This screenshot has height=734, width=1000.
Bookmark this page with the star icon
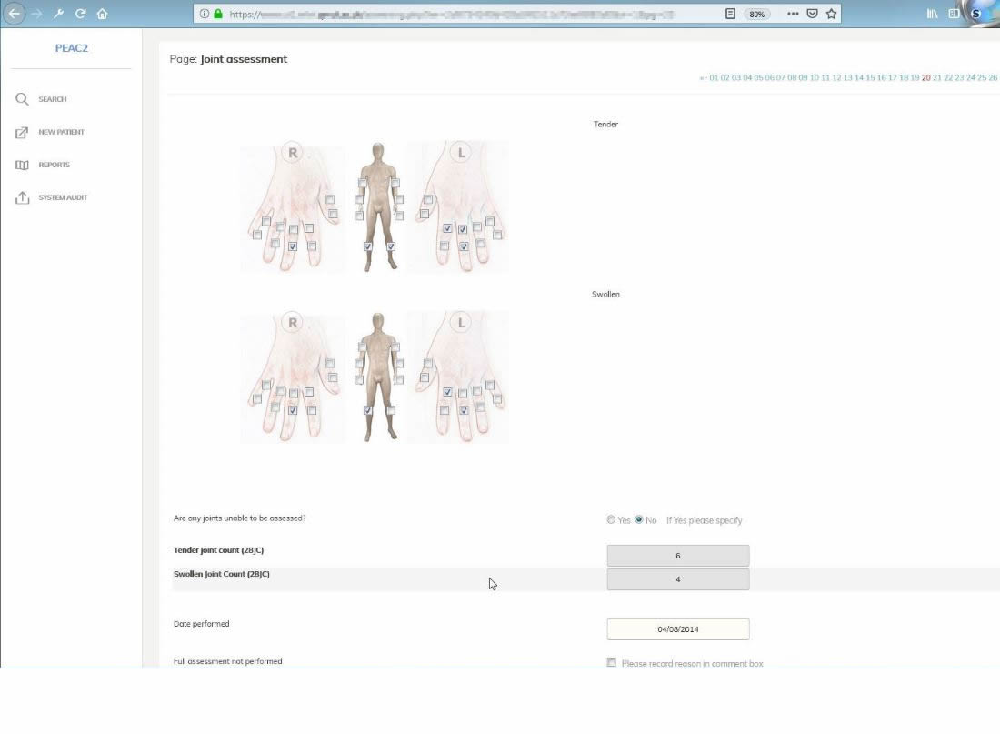[831, 14]
